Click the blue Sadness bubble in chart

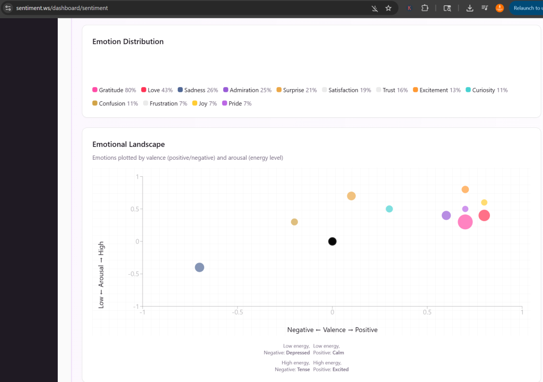click(199, 267)
